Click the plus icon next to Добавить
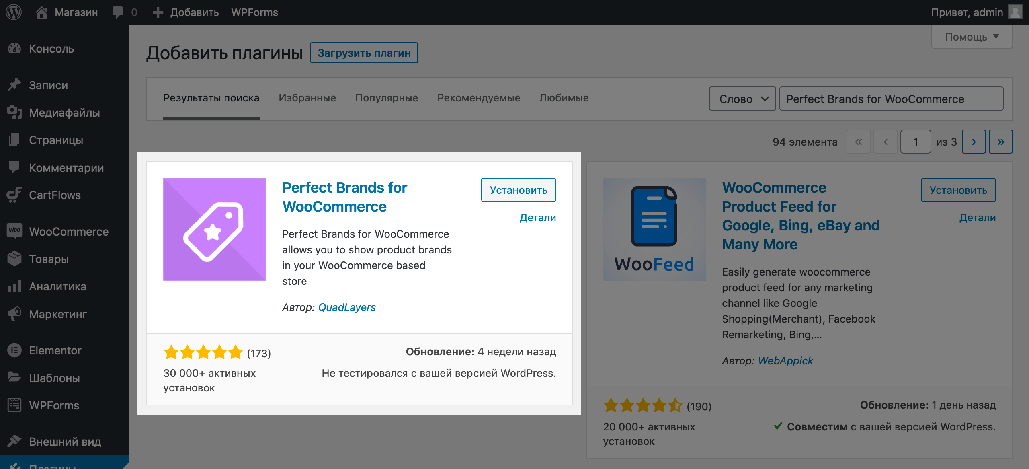Screen dimensions: 1029x469 [158, 12]
